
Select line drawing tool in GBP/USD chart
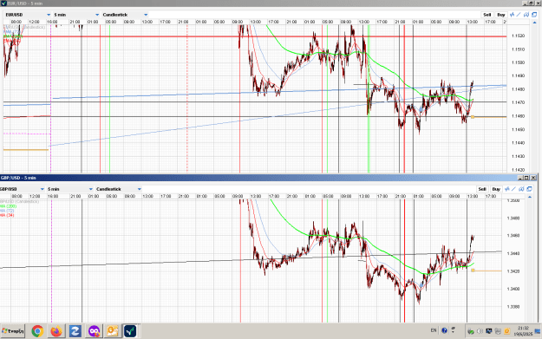tap(513, 189)
